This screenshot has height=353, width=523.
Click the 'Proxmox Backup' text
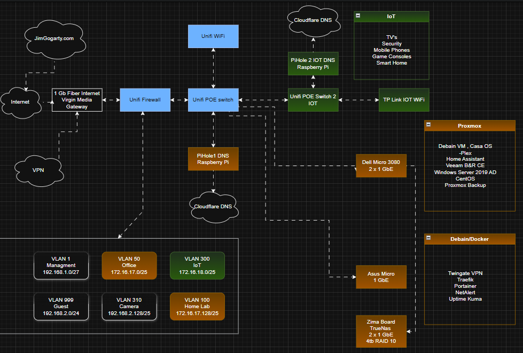[x=465, y=185]
